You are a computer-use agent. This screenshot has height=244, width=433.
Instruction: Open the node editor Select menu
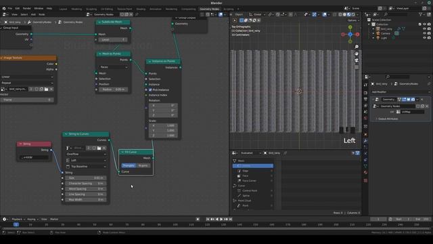click(x=24, y=14)
